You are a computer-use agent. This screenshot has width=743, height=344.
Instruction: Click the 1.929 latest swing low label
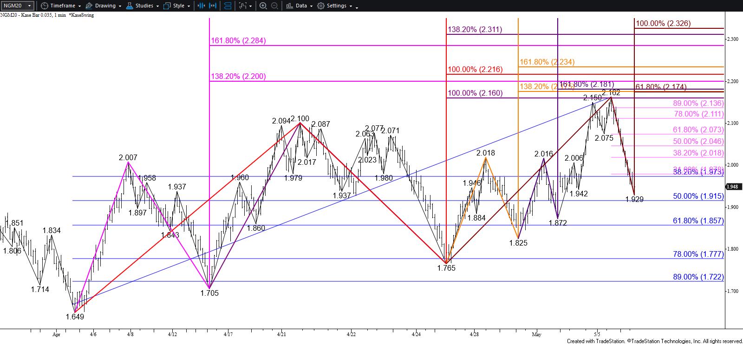point(634,200)
